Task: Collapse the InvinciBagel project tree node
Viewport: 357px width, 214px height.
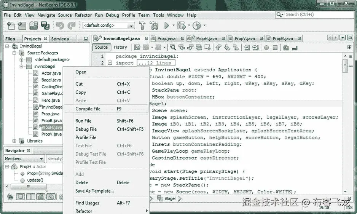Action: coord(7,46)
